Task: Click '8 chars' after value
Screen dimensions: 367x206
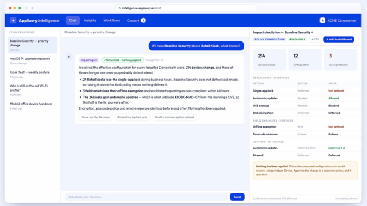Action: point(333,134)
